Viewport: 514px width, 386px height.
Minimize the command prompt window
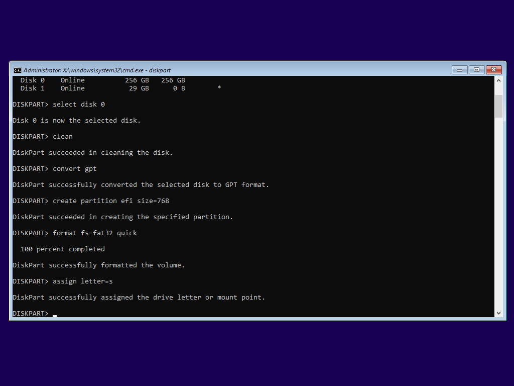tap(460, 70)
